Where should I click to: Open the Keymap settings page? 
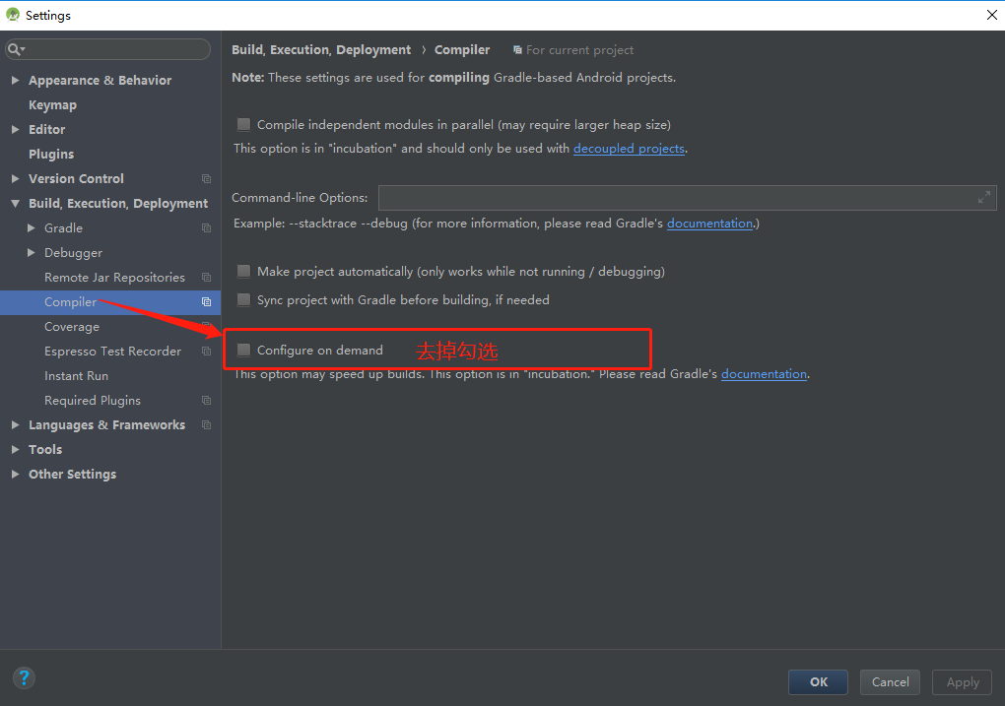tap(52, 105)
